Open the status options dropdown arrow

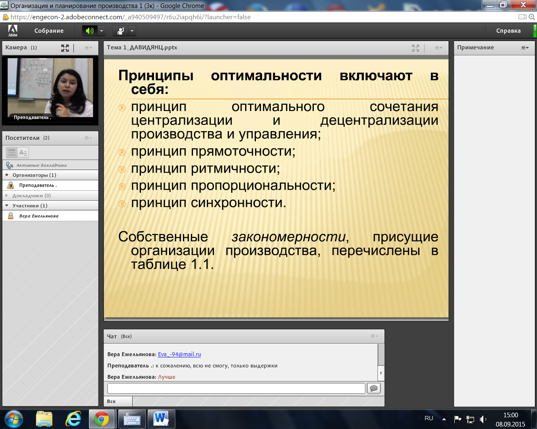tap(132, 31)
